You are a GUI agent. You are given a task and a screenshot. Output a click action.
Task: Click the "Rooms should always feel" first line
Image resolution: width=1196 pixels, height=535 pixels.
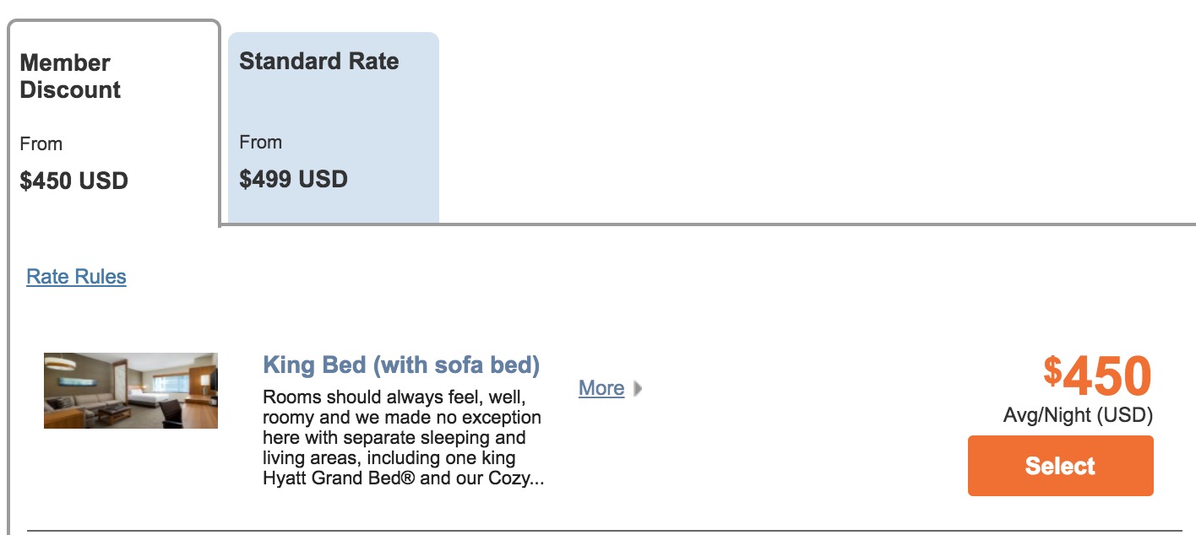tap(395, 397)
